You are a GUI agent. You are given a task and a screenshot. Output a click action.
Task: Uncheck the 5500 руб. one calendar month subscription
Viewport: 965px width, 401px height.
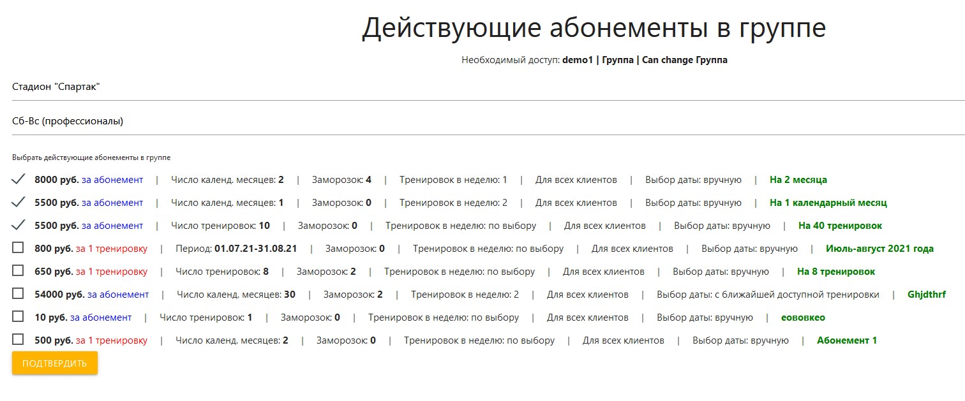18,203
